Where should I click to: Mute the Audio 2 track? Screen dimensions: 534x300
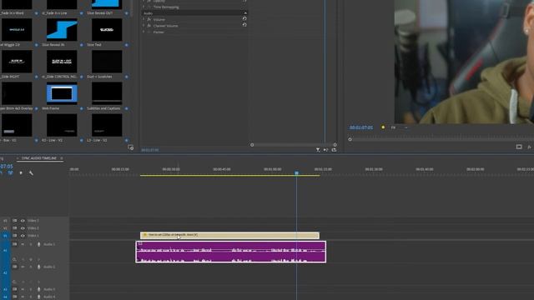coord(23,267)
